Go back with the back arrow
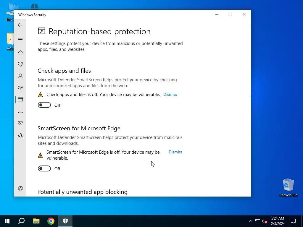 [20, 25]
